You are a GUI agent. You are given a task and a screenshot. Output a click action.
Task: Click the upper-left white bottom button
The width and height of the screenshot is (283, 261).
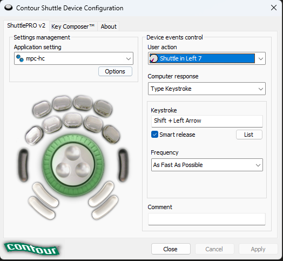[x=45, y=195]
